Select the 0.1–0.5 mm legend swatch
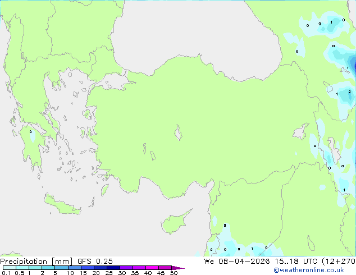This screenshot has width=356, height=275. pos(10,268)
